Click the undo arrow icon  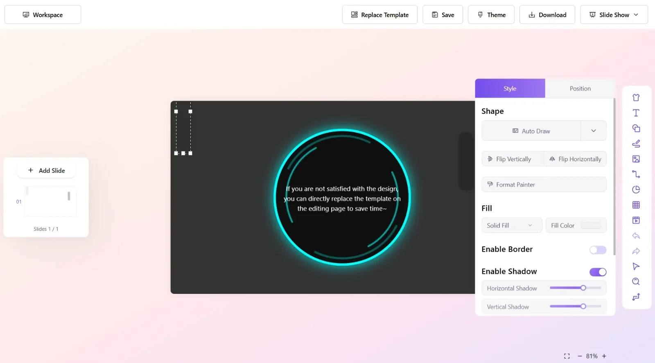tap(636, 236)
